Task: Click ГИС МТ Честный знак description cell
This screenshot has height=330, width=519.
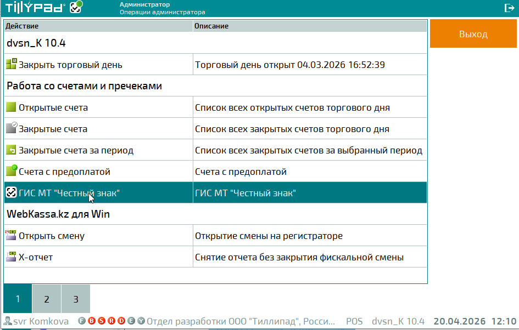Action: pyautogui.click(x=310, y=192)
